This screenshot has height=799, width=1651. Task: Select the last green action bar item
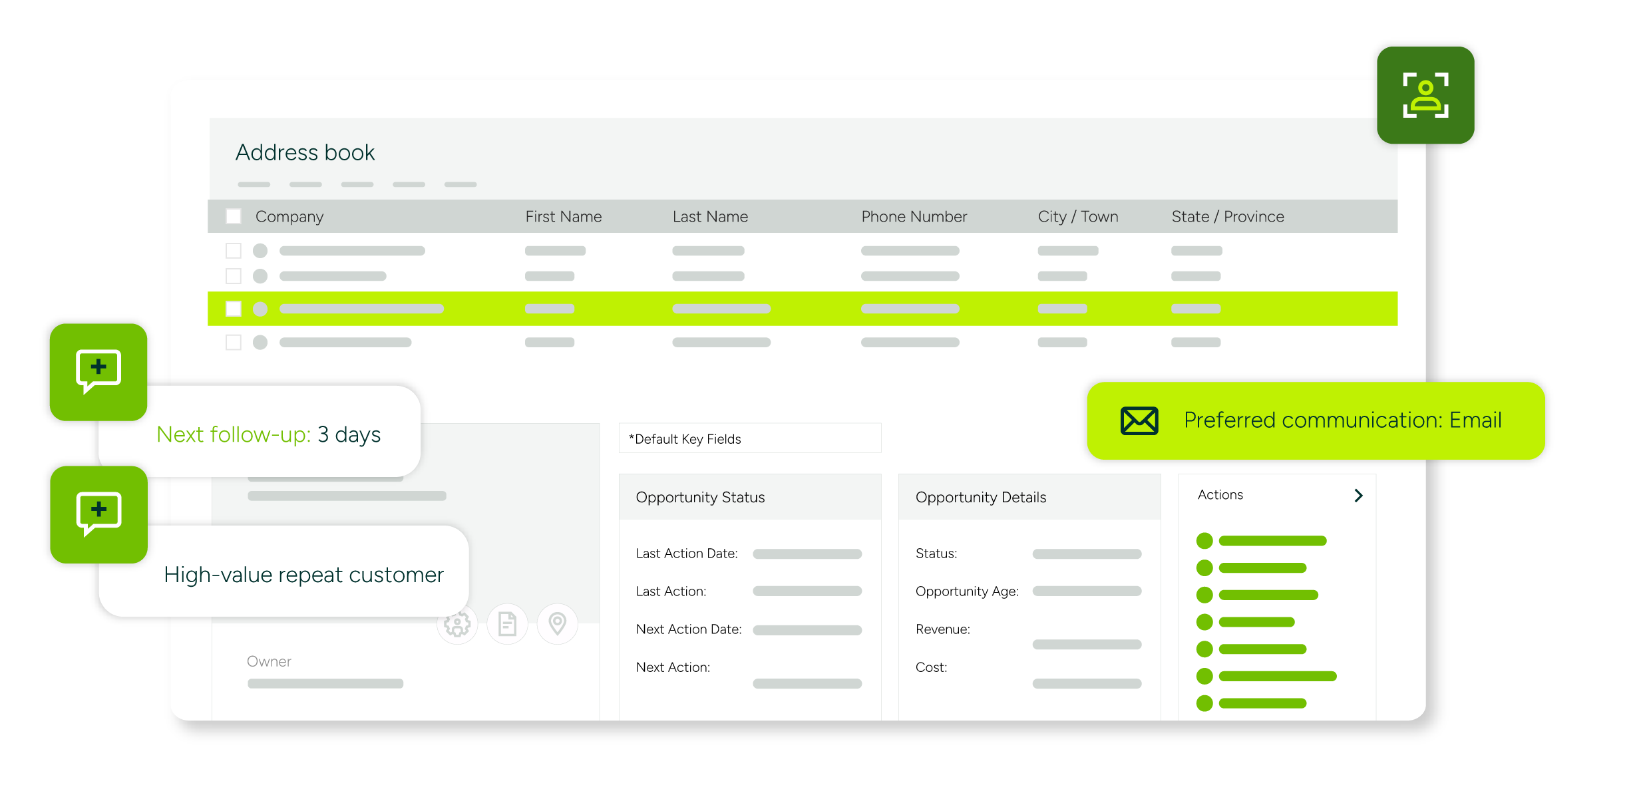(1262, 703)
